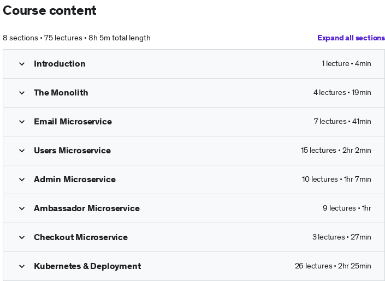
Task: Select Kubernetes & Deployment section title
Action: [x=87, y=266]
